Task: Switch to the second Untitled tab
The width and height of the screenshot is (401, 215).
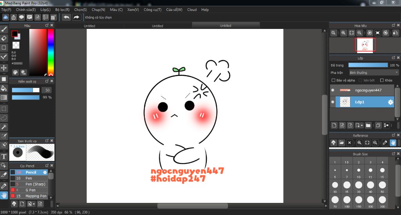Action: point(157,26)
